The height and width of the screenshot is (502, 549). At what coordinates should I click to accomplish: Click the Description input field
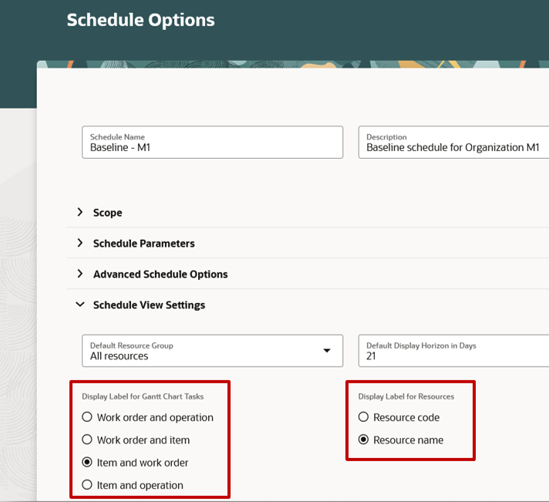453,143
